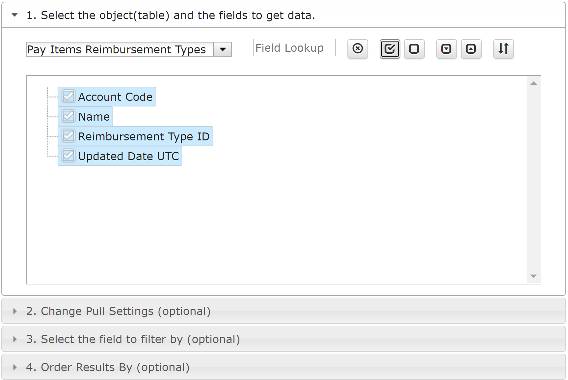Click the Reimbursement Type ID label
This screenshot has width=568, height=380.
pyautogui.click(x=144, y=136)
